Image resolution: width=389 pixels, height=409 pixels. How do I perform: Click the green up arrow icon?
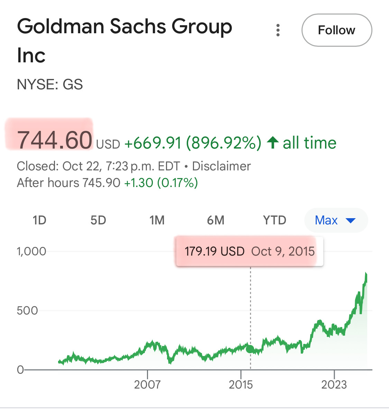click(273, 143)
